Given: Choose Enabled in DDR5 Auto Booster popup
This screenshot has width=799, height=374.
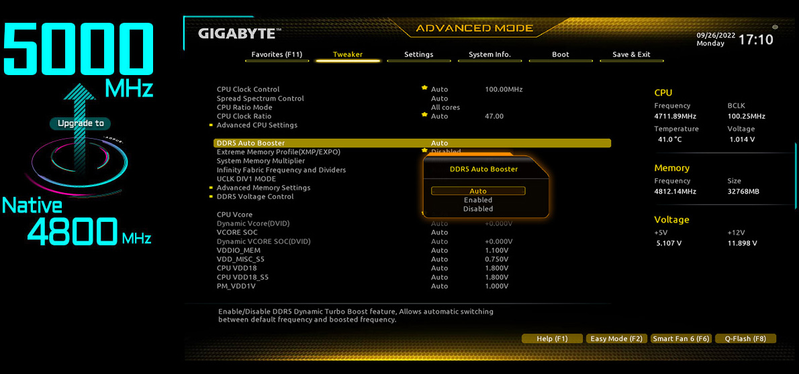Looking at the screenshot, I should pyautogui.click(x=478, y=200).
